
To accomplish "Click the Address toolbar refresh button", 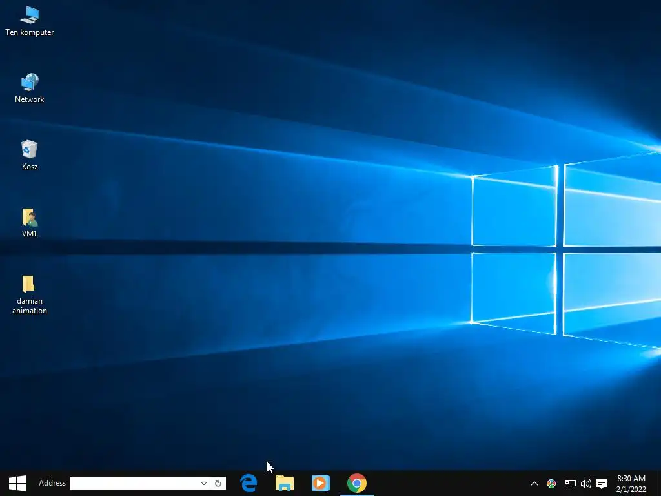I will pos(218,483).
